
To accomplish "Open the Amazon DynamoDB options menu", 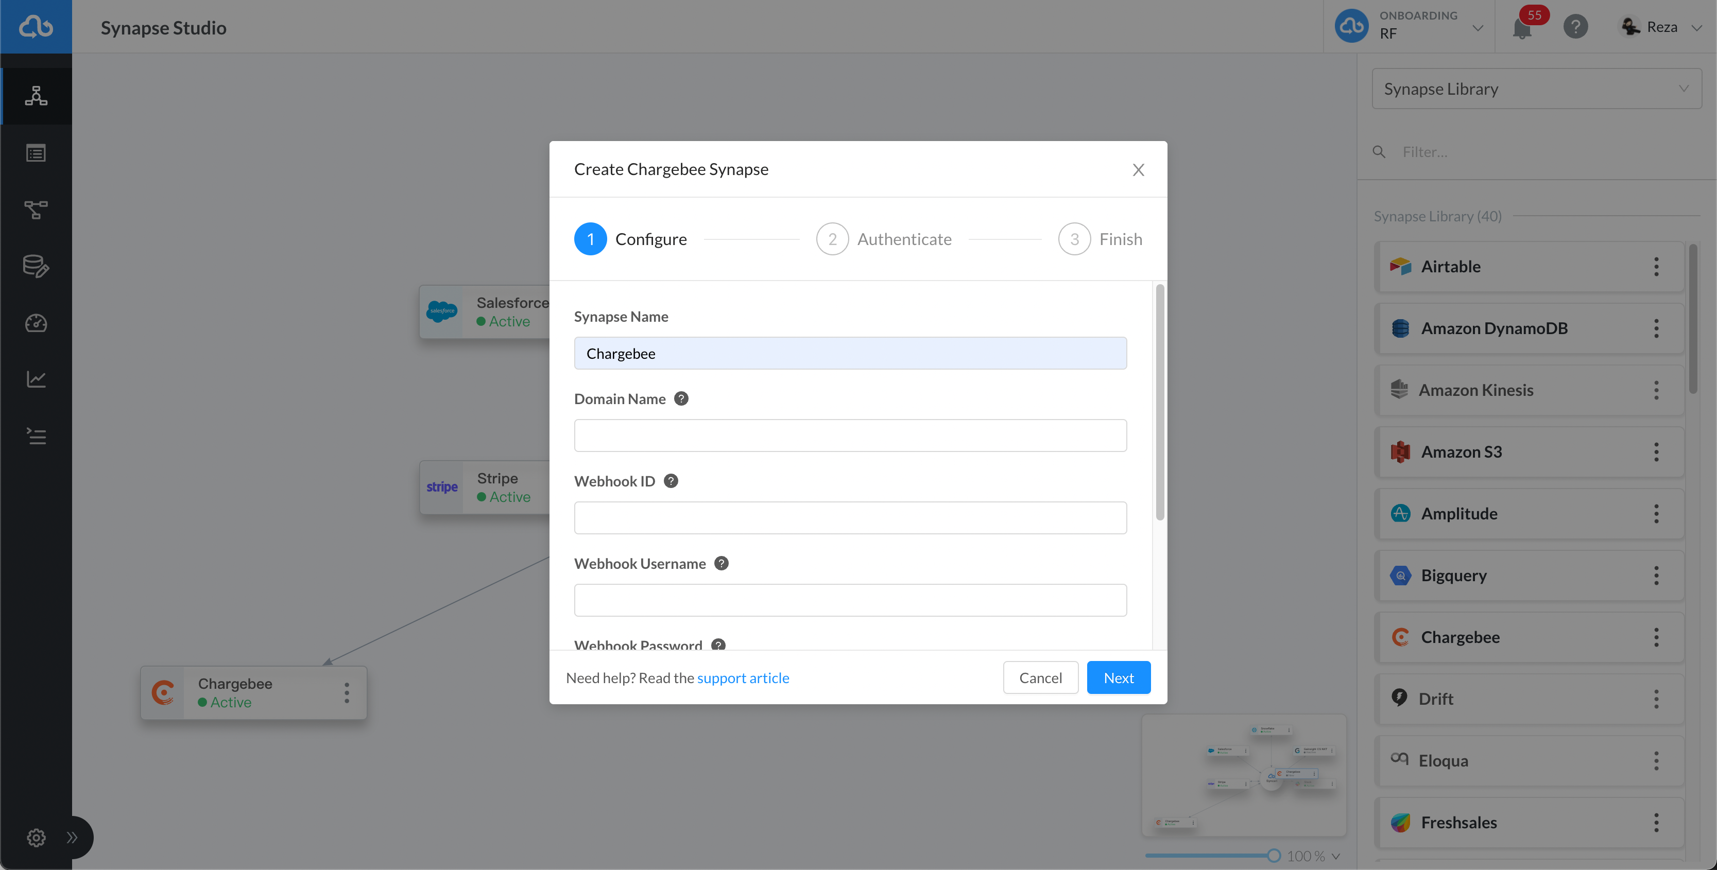I will [x=1656, y=328].
